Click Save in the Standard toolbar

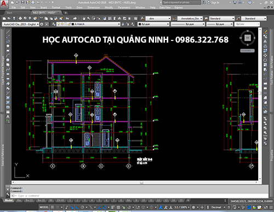(x=14, y=19)
